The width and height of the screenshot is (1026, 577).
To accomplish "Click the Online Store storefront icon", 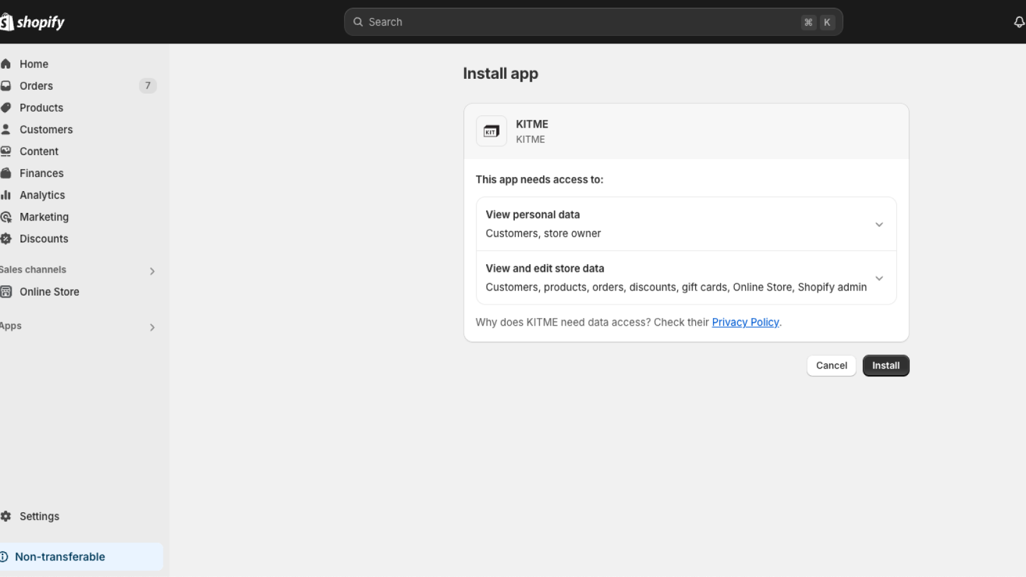I will click(x=6, y=292).
